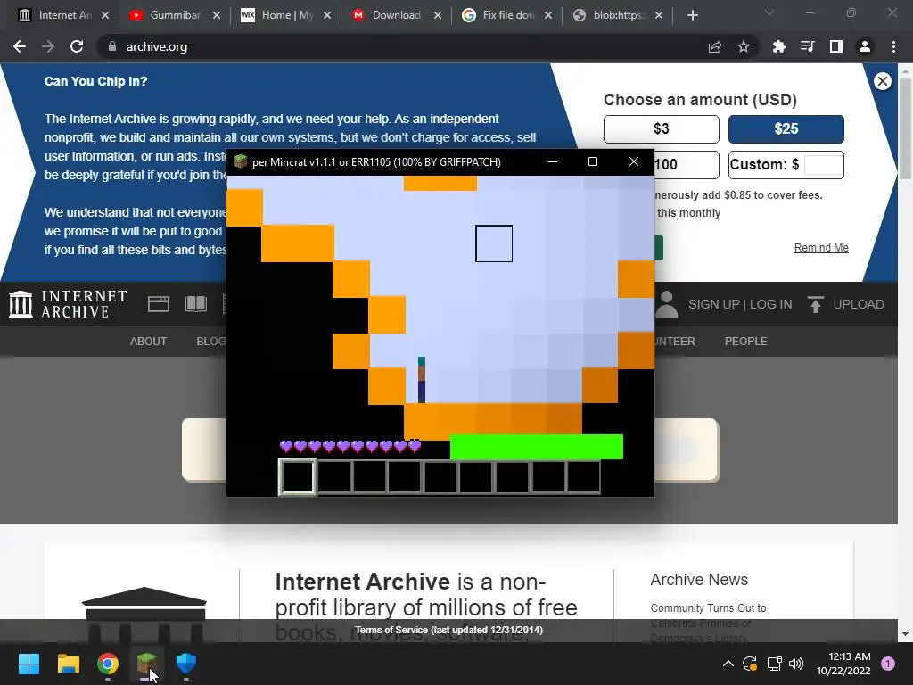Open the BLOG menu item
This screenshot has width=913, height=685.
(x=210, y=342)
